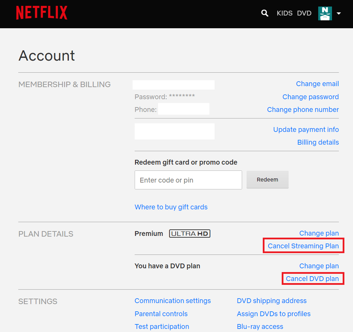
Task: Go to the DVD menu item
Action: coord(304,13)
